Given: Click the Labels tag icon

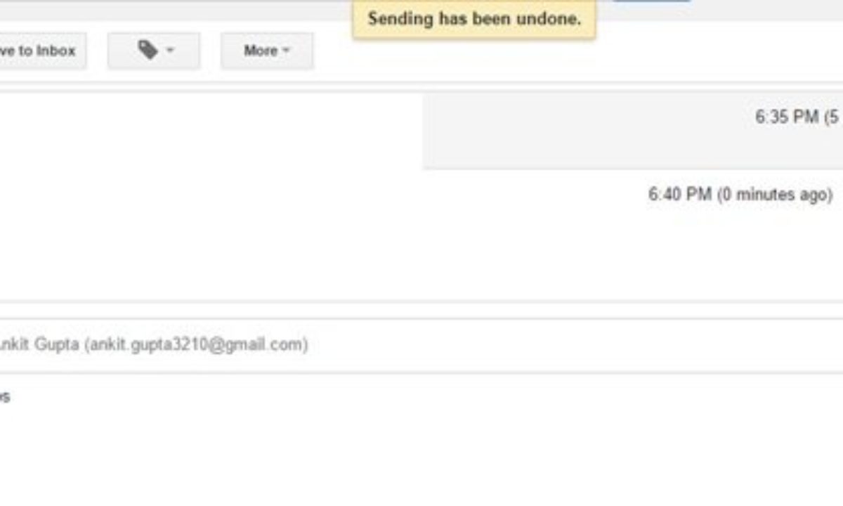Looking at the screenshot, I should tap(148, 50).
